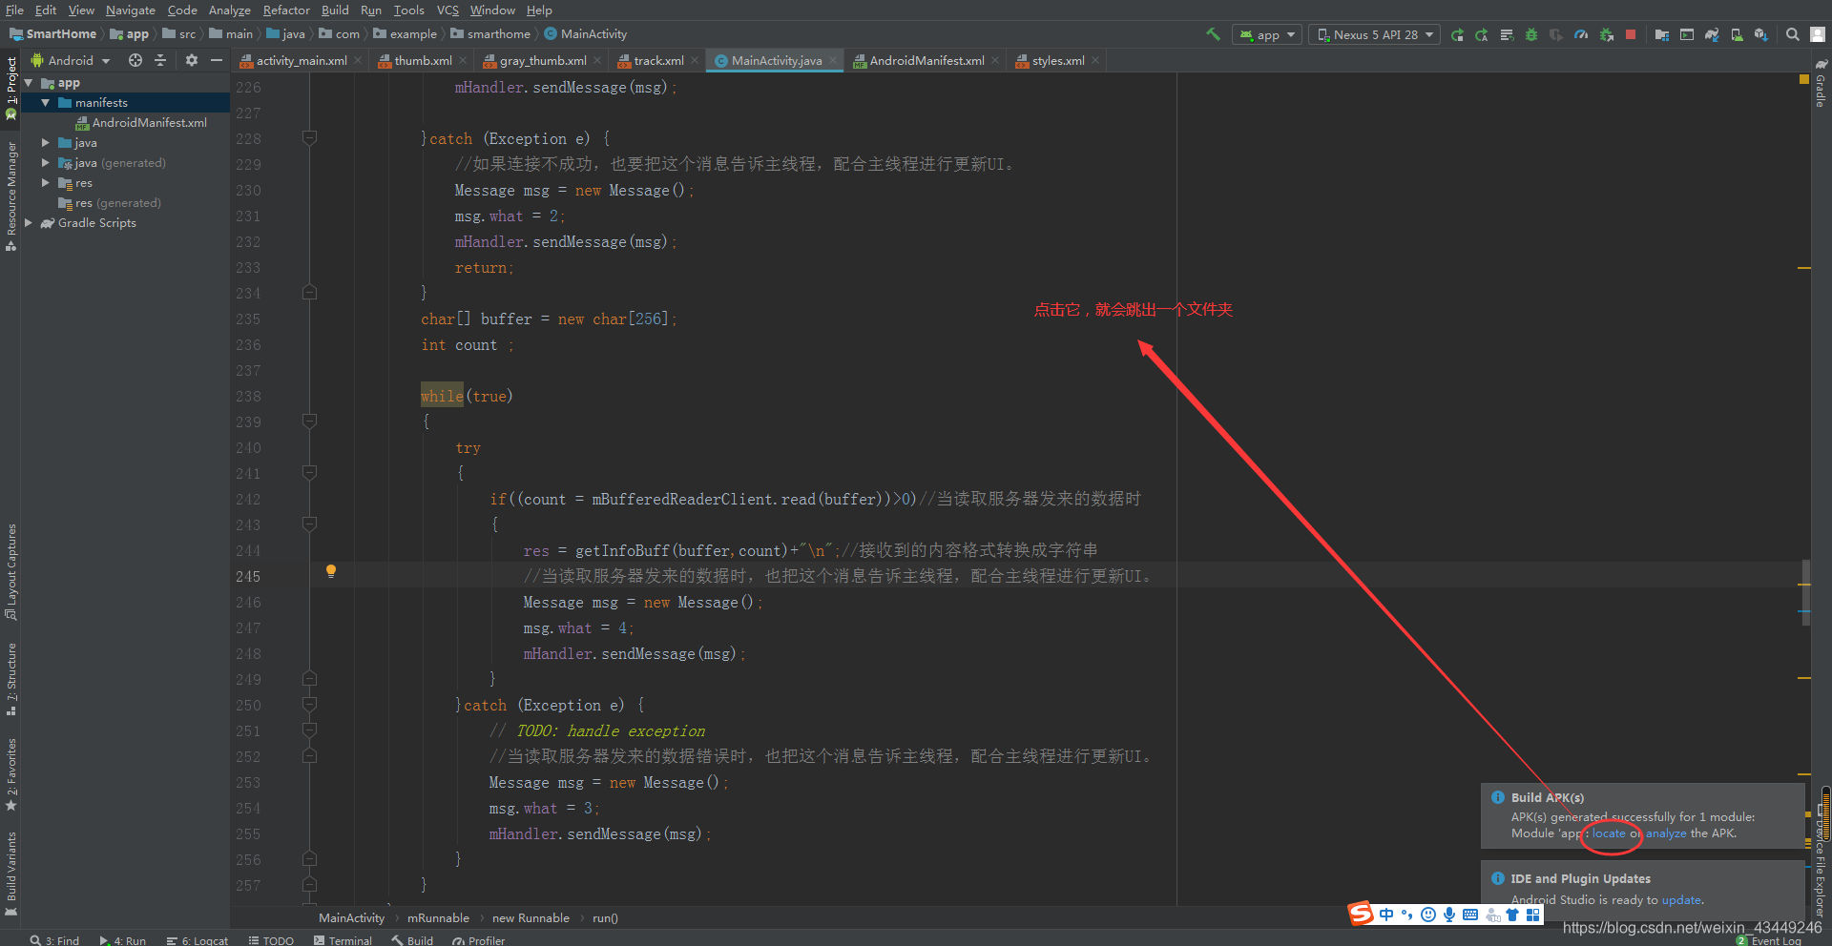Open the Build menu
This screenshot has height=946, width=1832.
(x=335, y=10)
